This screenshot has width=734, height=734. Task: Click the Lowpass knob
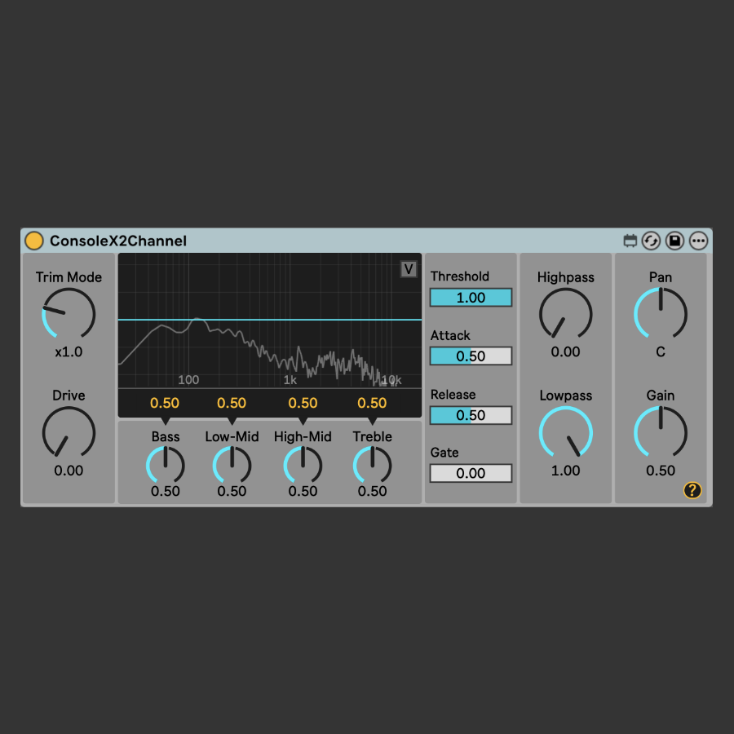click(x=565, y=433)
